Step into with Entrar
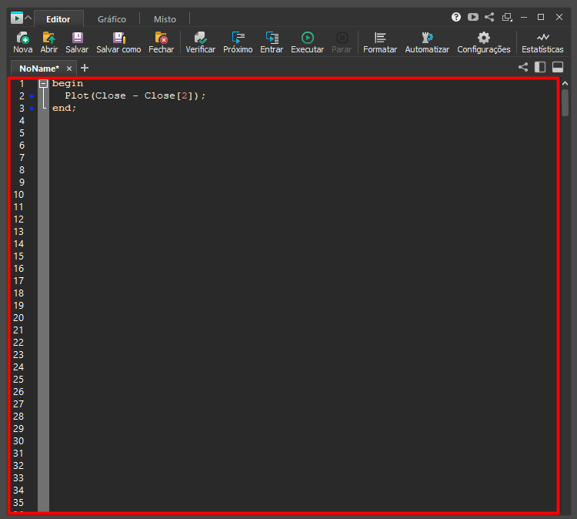Viewport: 577px width, 519px height. [272, 42]
